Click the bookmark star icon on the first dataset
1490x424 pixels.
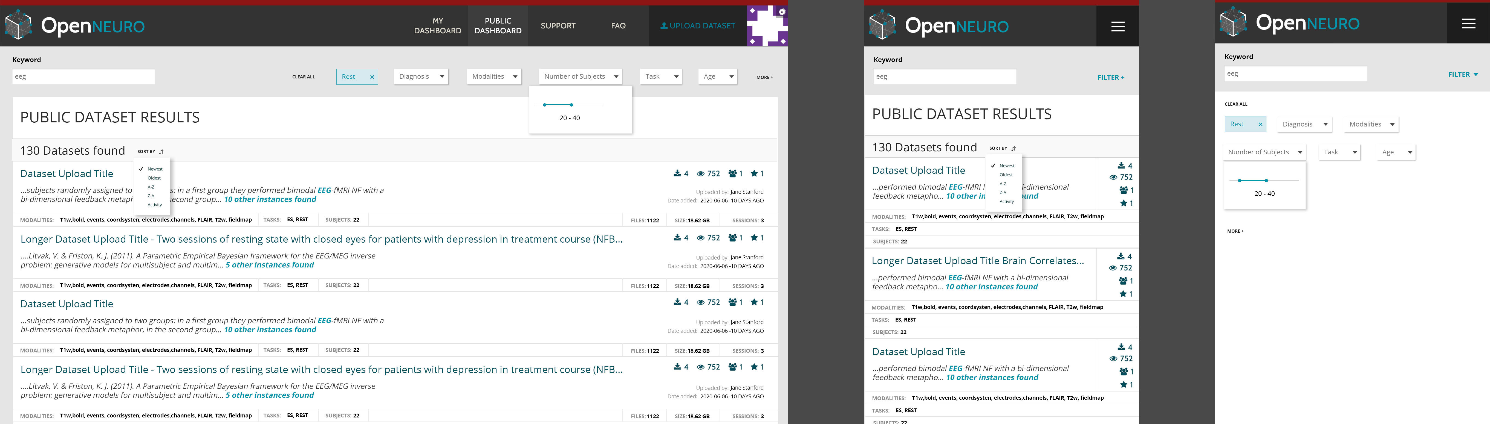(755, 173)
